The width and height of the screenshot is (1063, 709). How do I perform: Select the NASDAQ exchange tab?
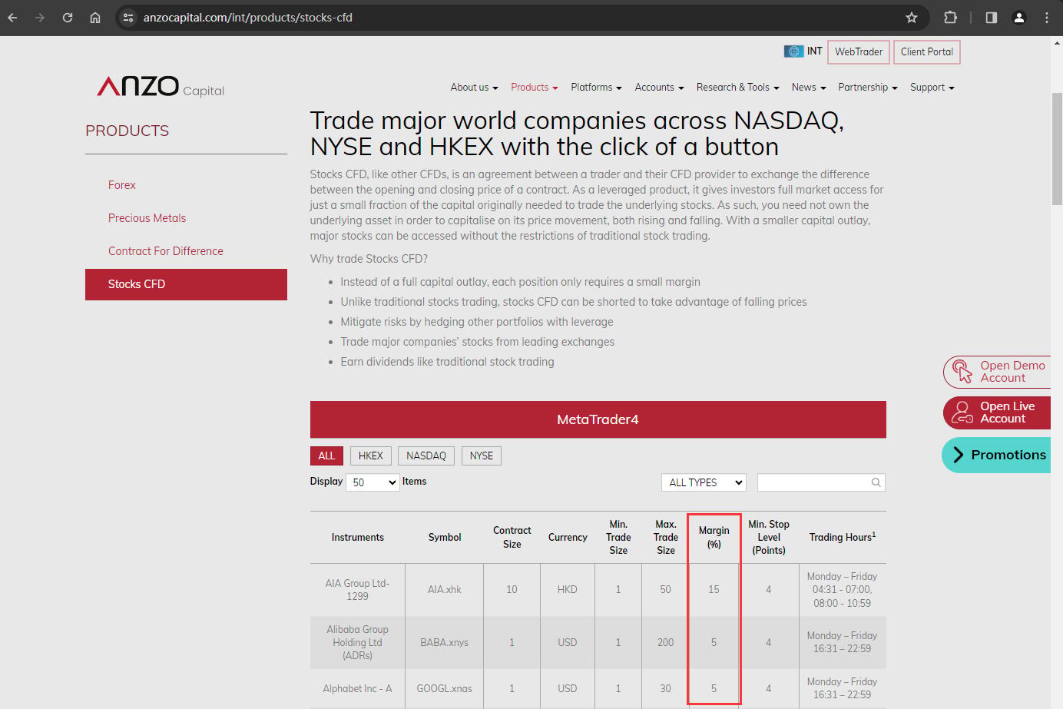coord(426,456)
